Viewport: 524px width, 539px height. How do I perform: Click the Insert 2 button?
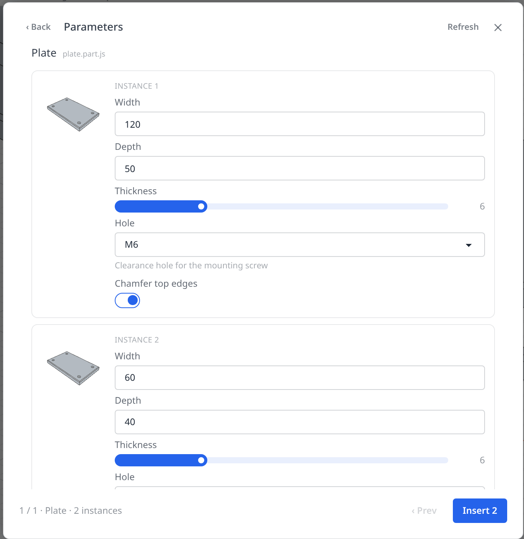(480, 511)
